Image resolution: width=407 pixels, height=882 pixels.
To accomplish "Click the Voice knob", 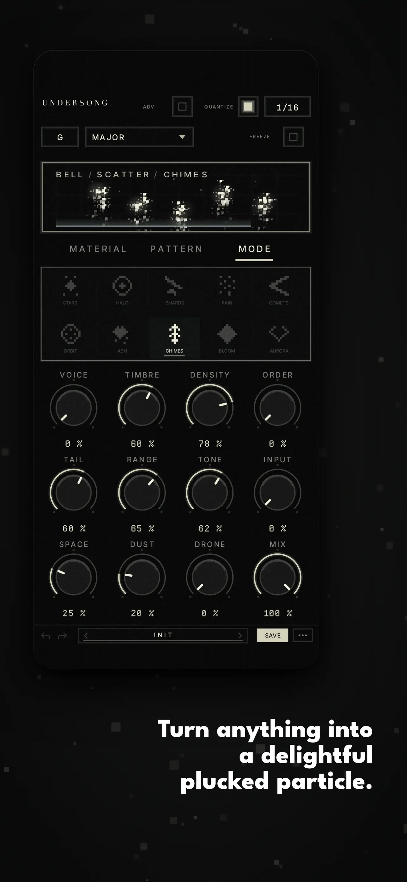I will coord(74,407).
